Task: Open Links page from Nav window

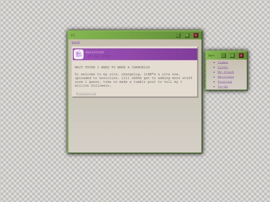Action: 223,67
